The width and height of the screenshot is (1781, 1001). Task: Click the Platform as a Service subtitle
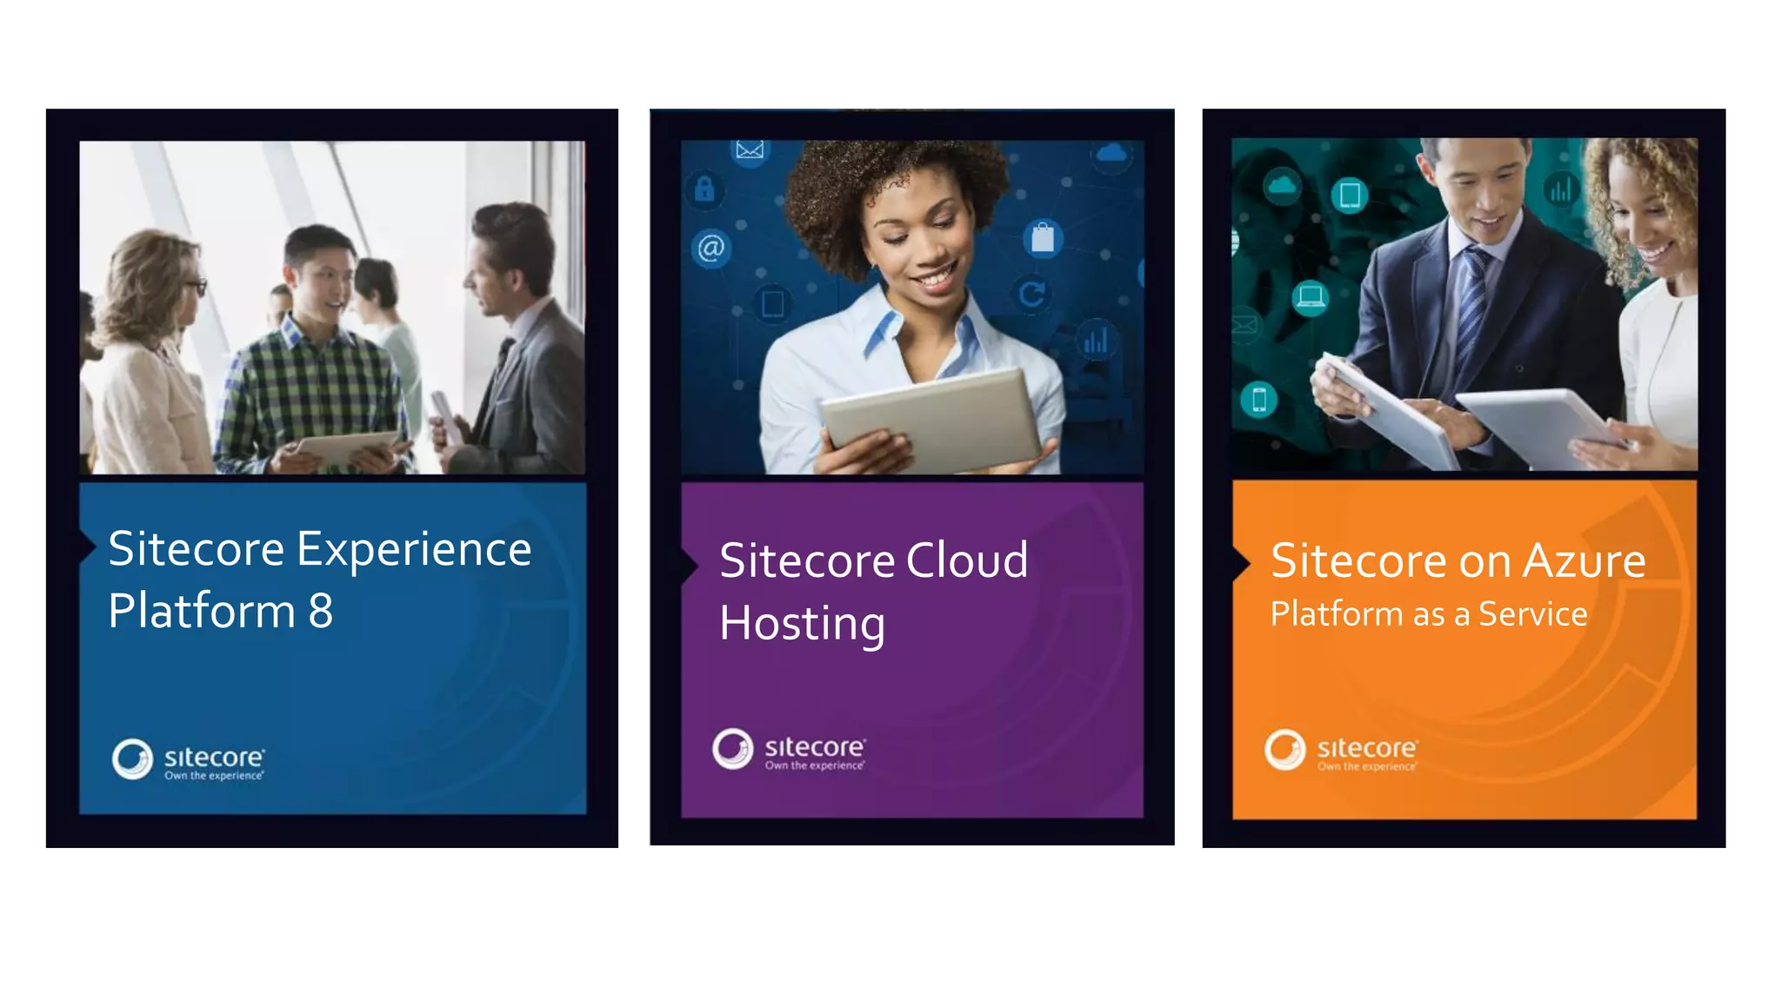click(x=1429, y=613)
